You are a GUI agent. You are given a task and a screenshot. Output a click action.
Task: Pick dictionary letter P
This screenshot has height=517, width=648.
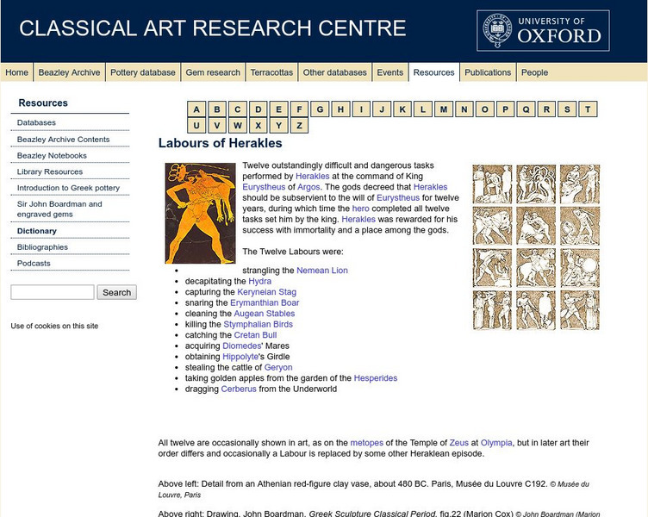tap(505, 109)
